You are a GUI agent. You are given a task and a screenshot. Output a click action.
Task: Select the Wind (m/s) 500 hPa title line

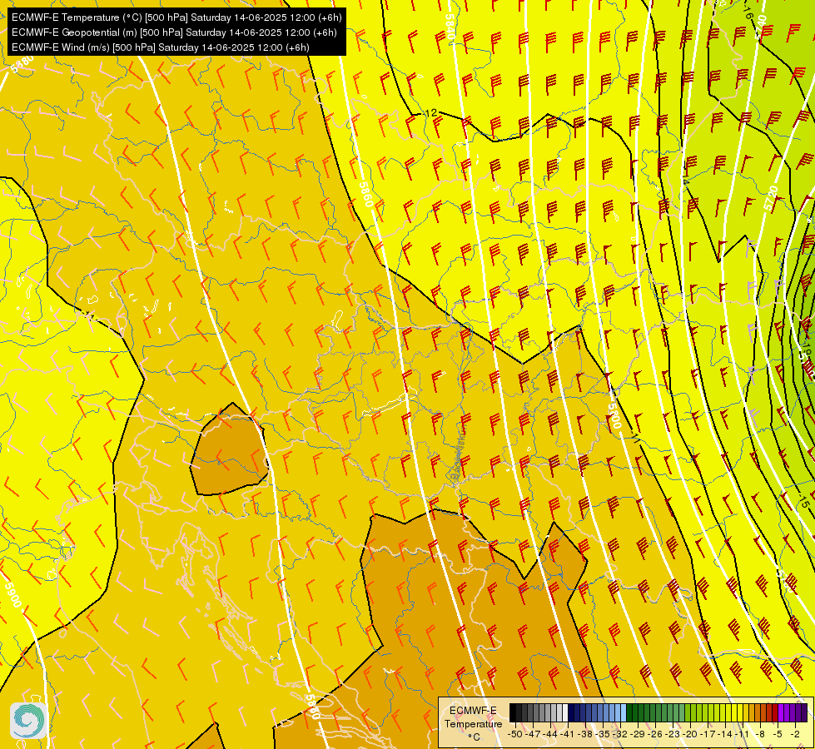click(161, 47)
